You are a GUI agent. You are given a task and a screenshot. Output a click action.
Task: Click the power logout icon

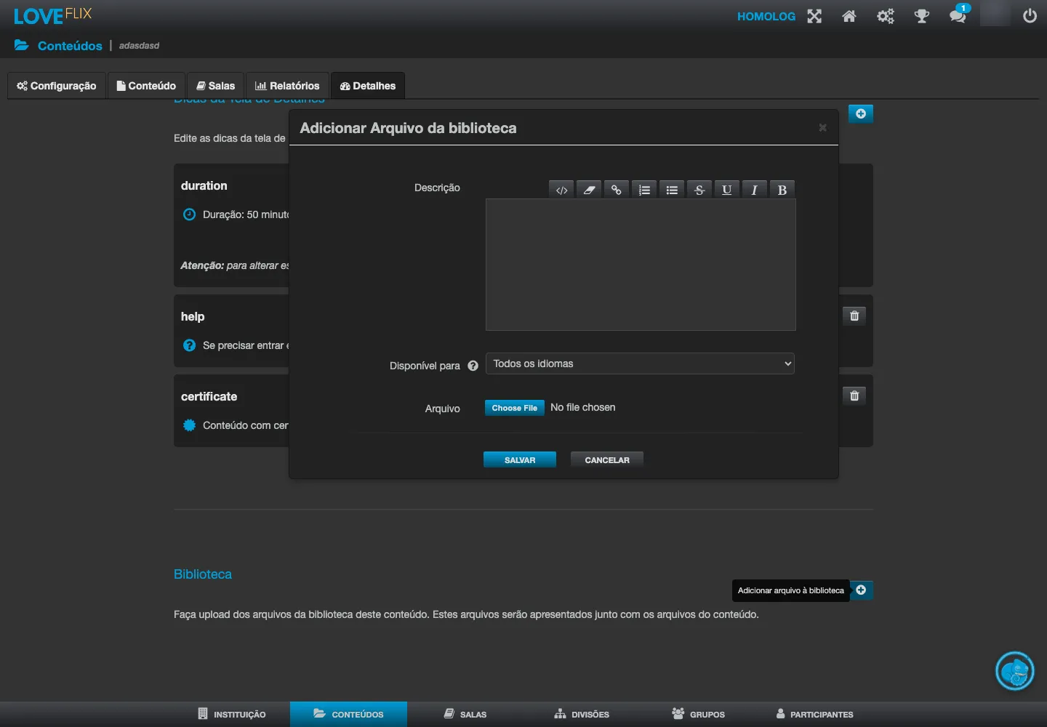(x=1030, y=16)
